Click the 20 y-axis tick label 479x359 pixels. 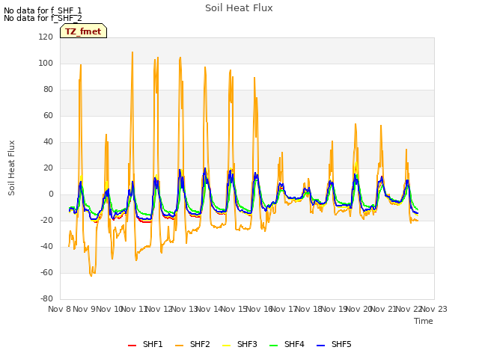48,168
